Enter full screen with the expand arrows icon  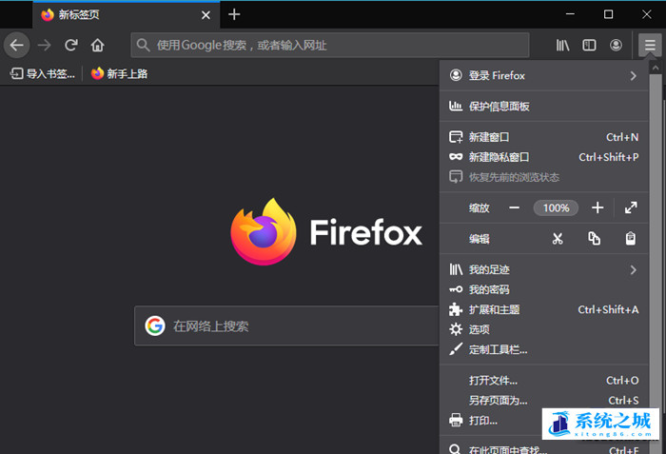(x=631, y=207)
